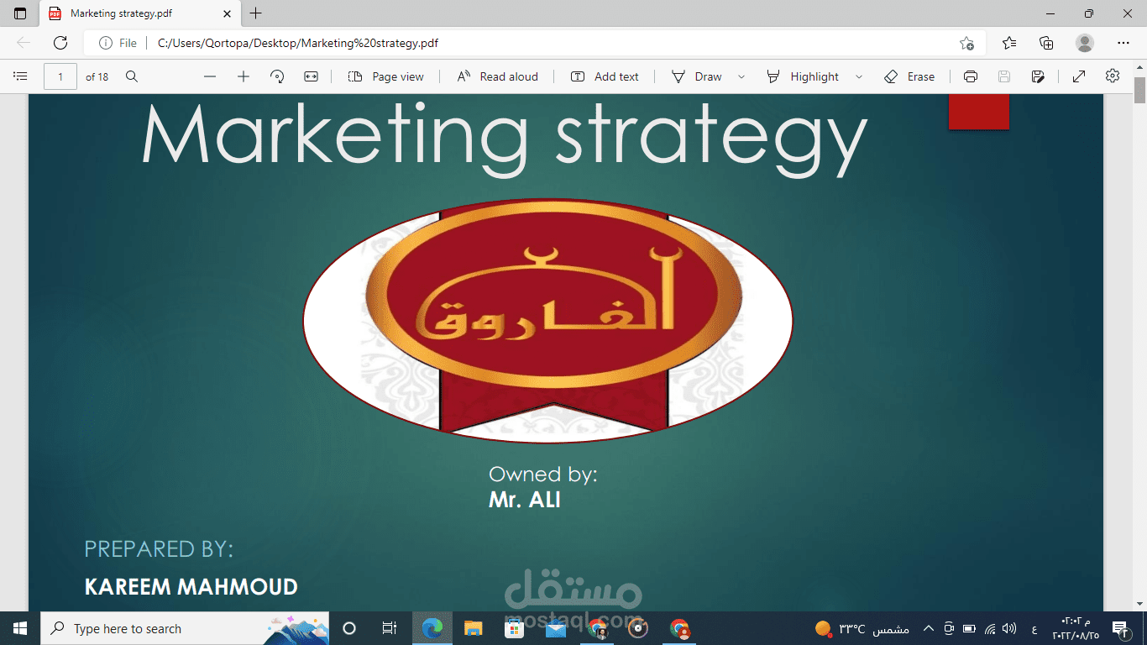The image size is (1147, 645).
Task: Select the Highlight tool
Action: pos(803,76)
